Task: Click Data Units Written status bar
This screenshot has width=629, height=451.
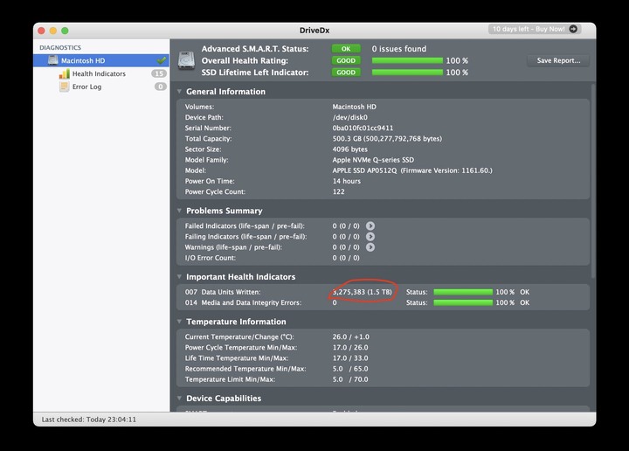Action: pyautogui.click(x=463, y=292)
